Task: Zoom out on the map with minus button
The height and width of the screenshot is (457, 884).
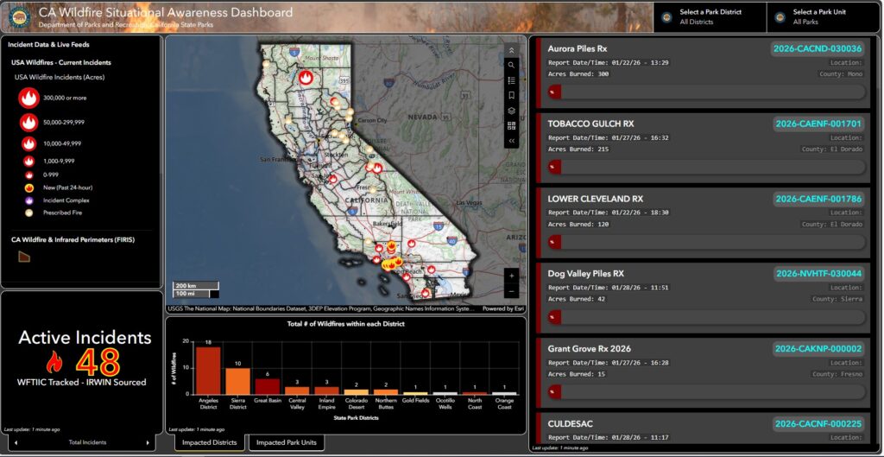Action: (x=511, y=291)
